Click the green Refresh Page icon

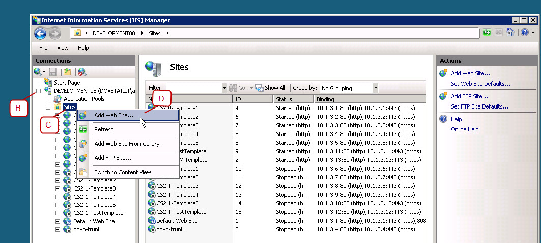pyautogui.click(x=487, y=33)
